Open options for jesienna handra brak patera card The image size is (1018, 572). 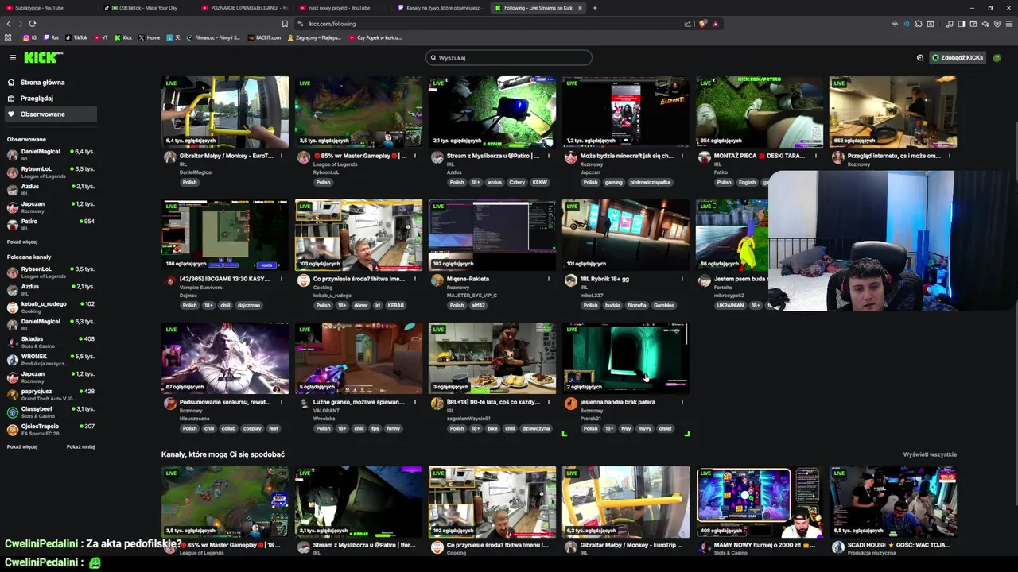coord(682,402)
